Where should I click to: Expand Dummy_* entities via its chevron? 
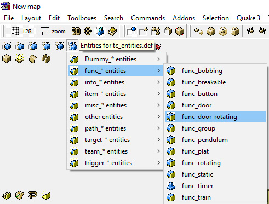(x=159, y=59)
